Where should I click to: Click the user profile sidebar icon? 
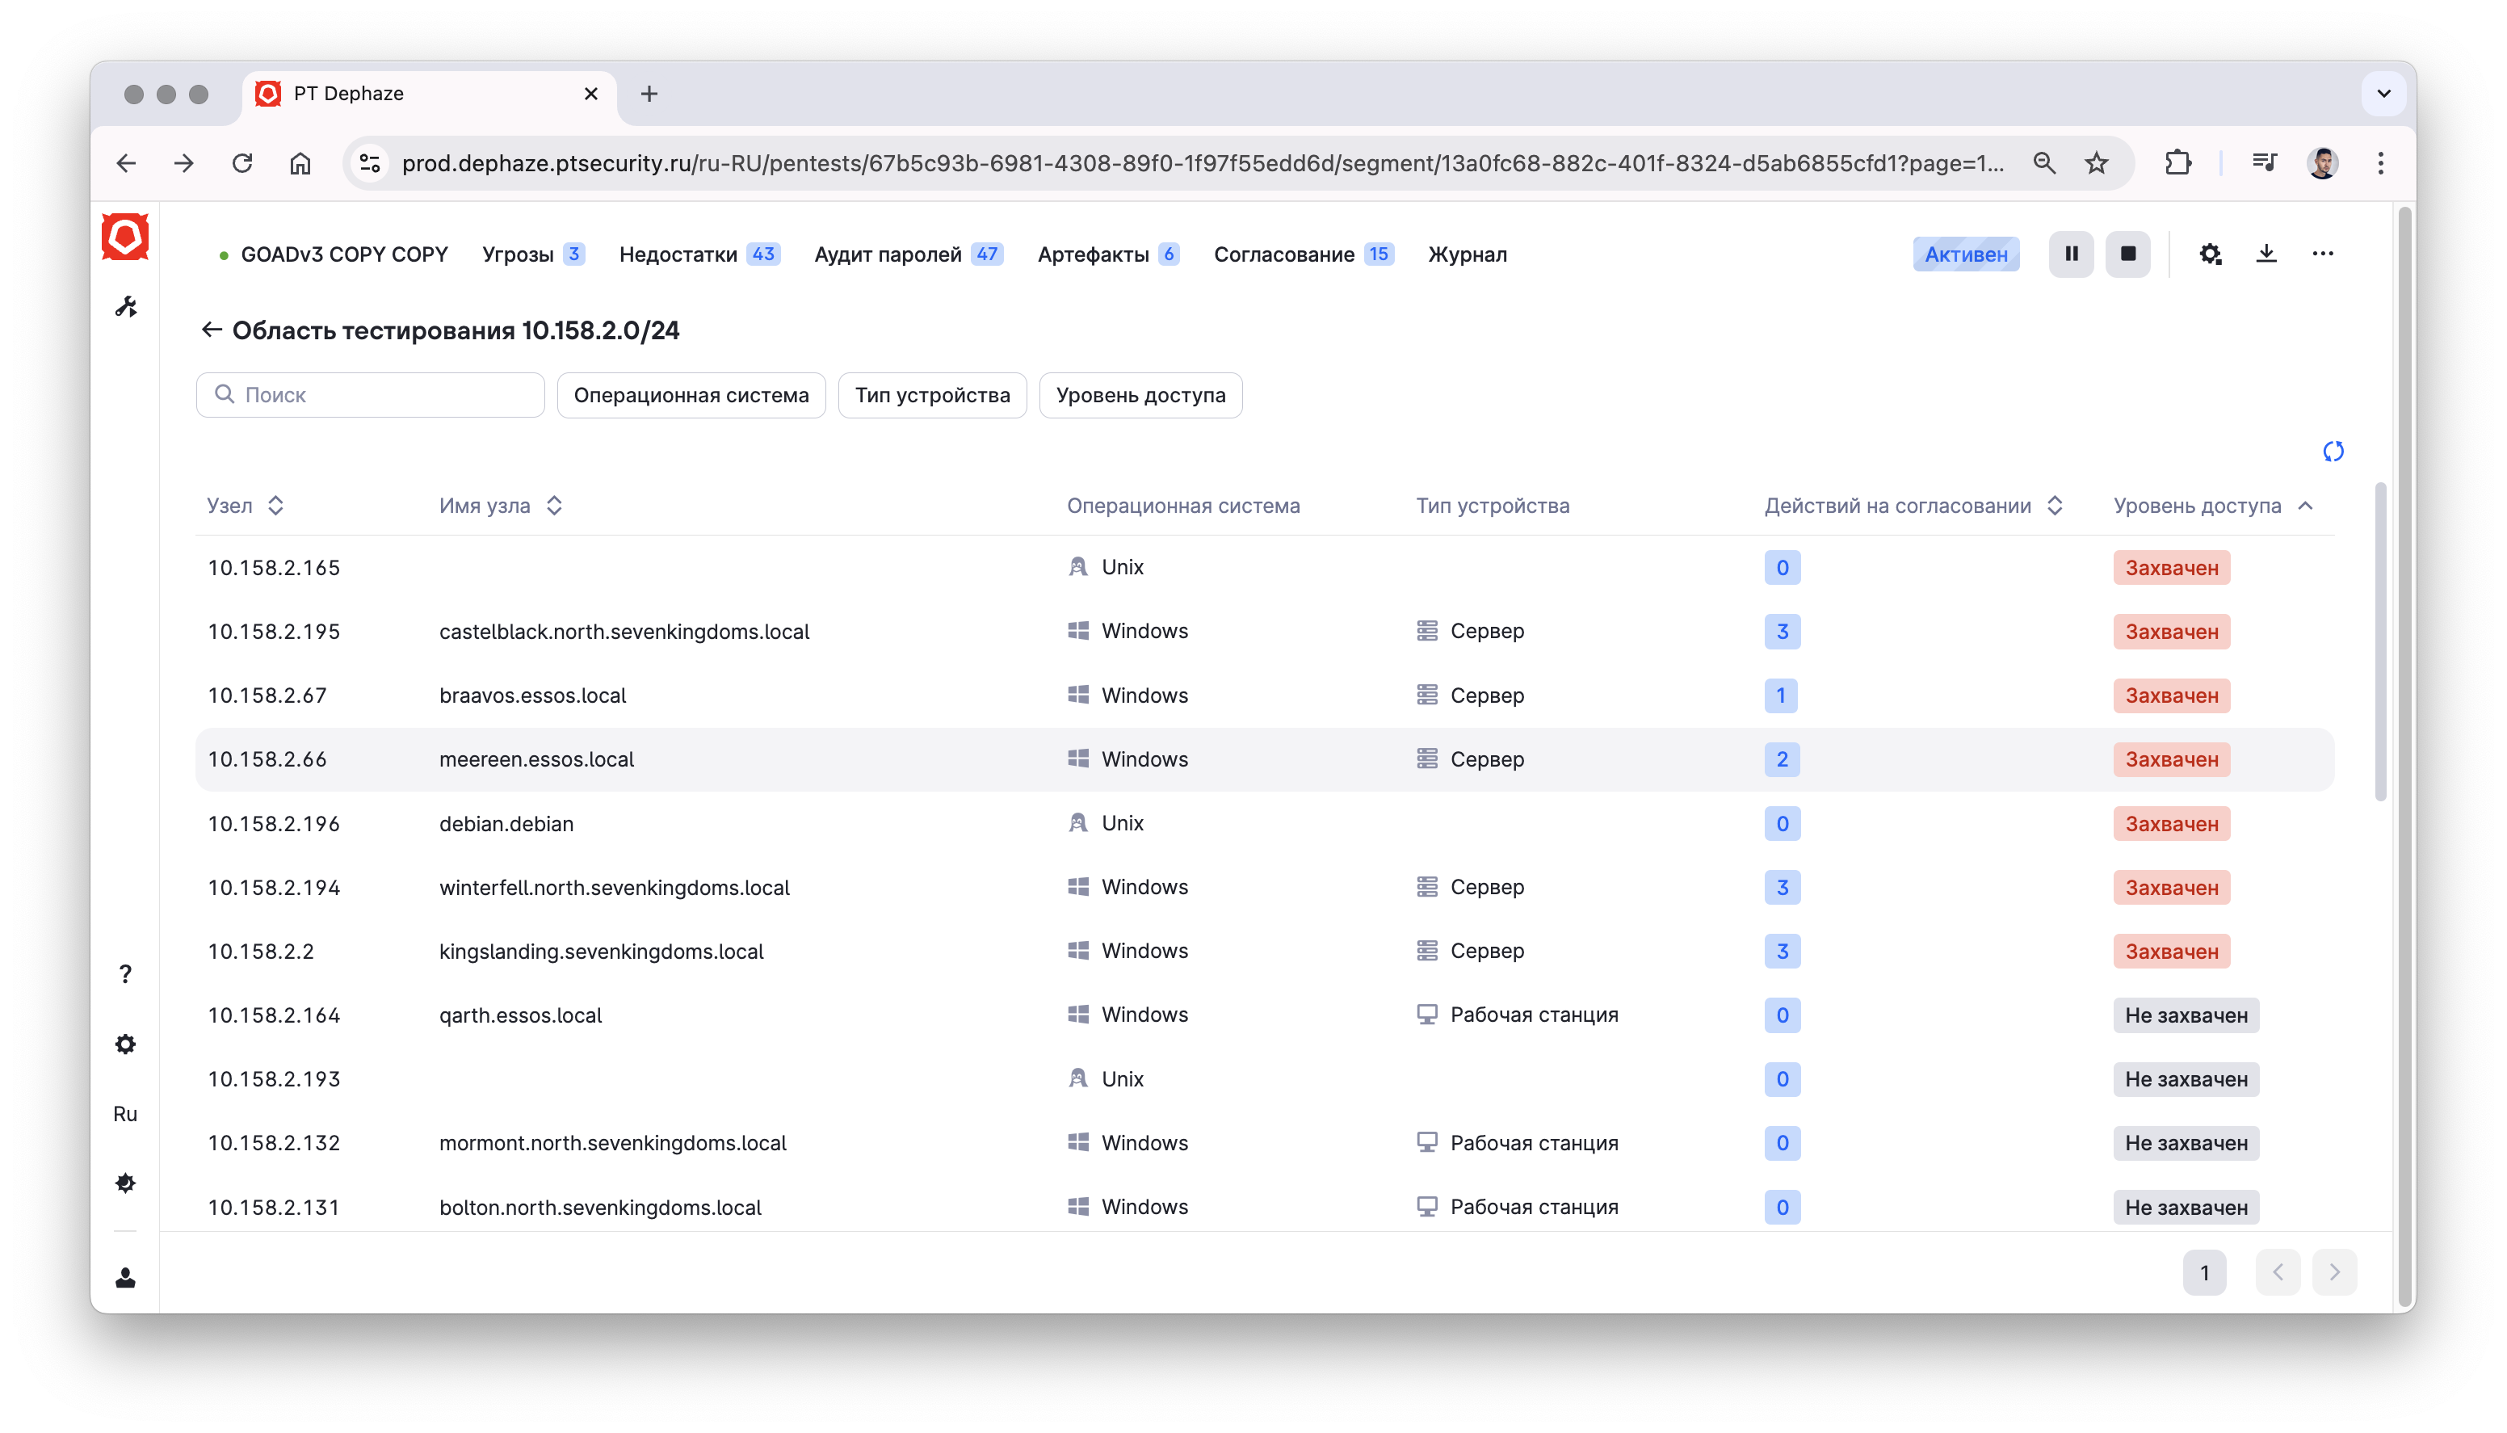125,1277
